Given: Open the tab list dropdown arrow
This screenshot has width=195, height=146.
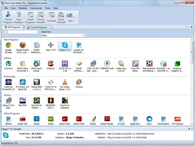Looking at the screenshot, I should click(192, 27).
